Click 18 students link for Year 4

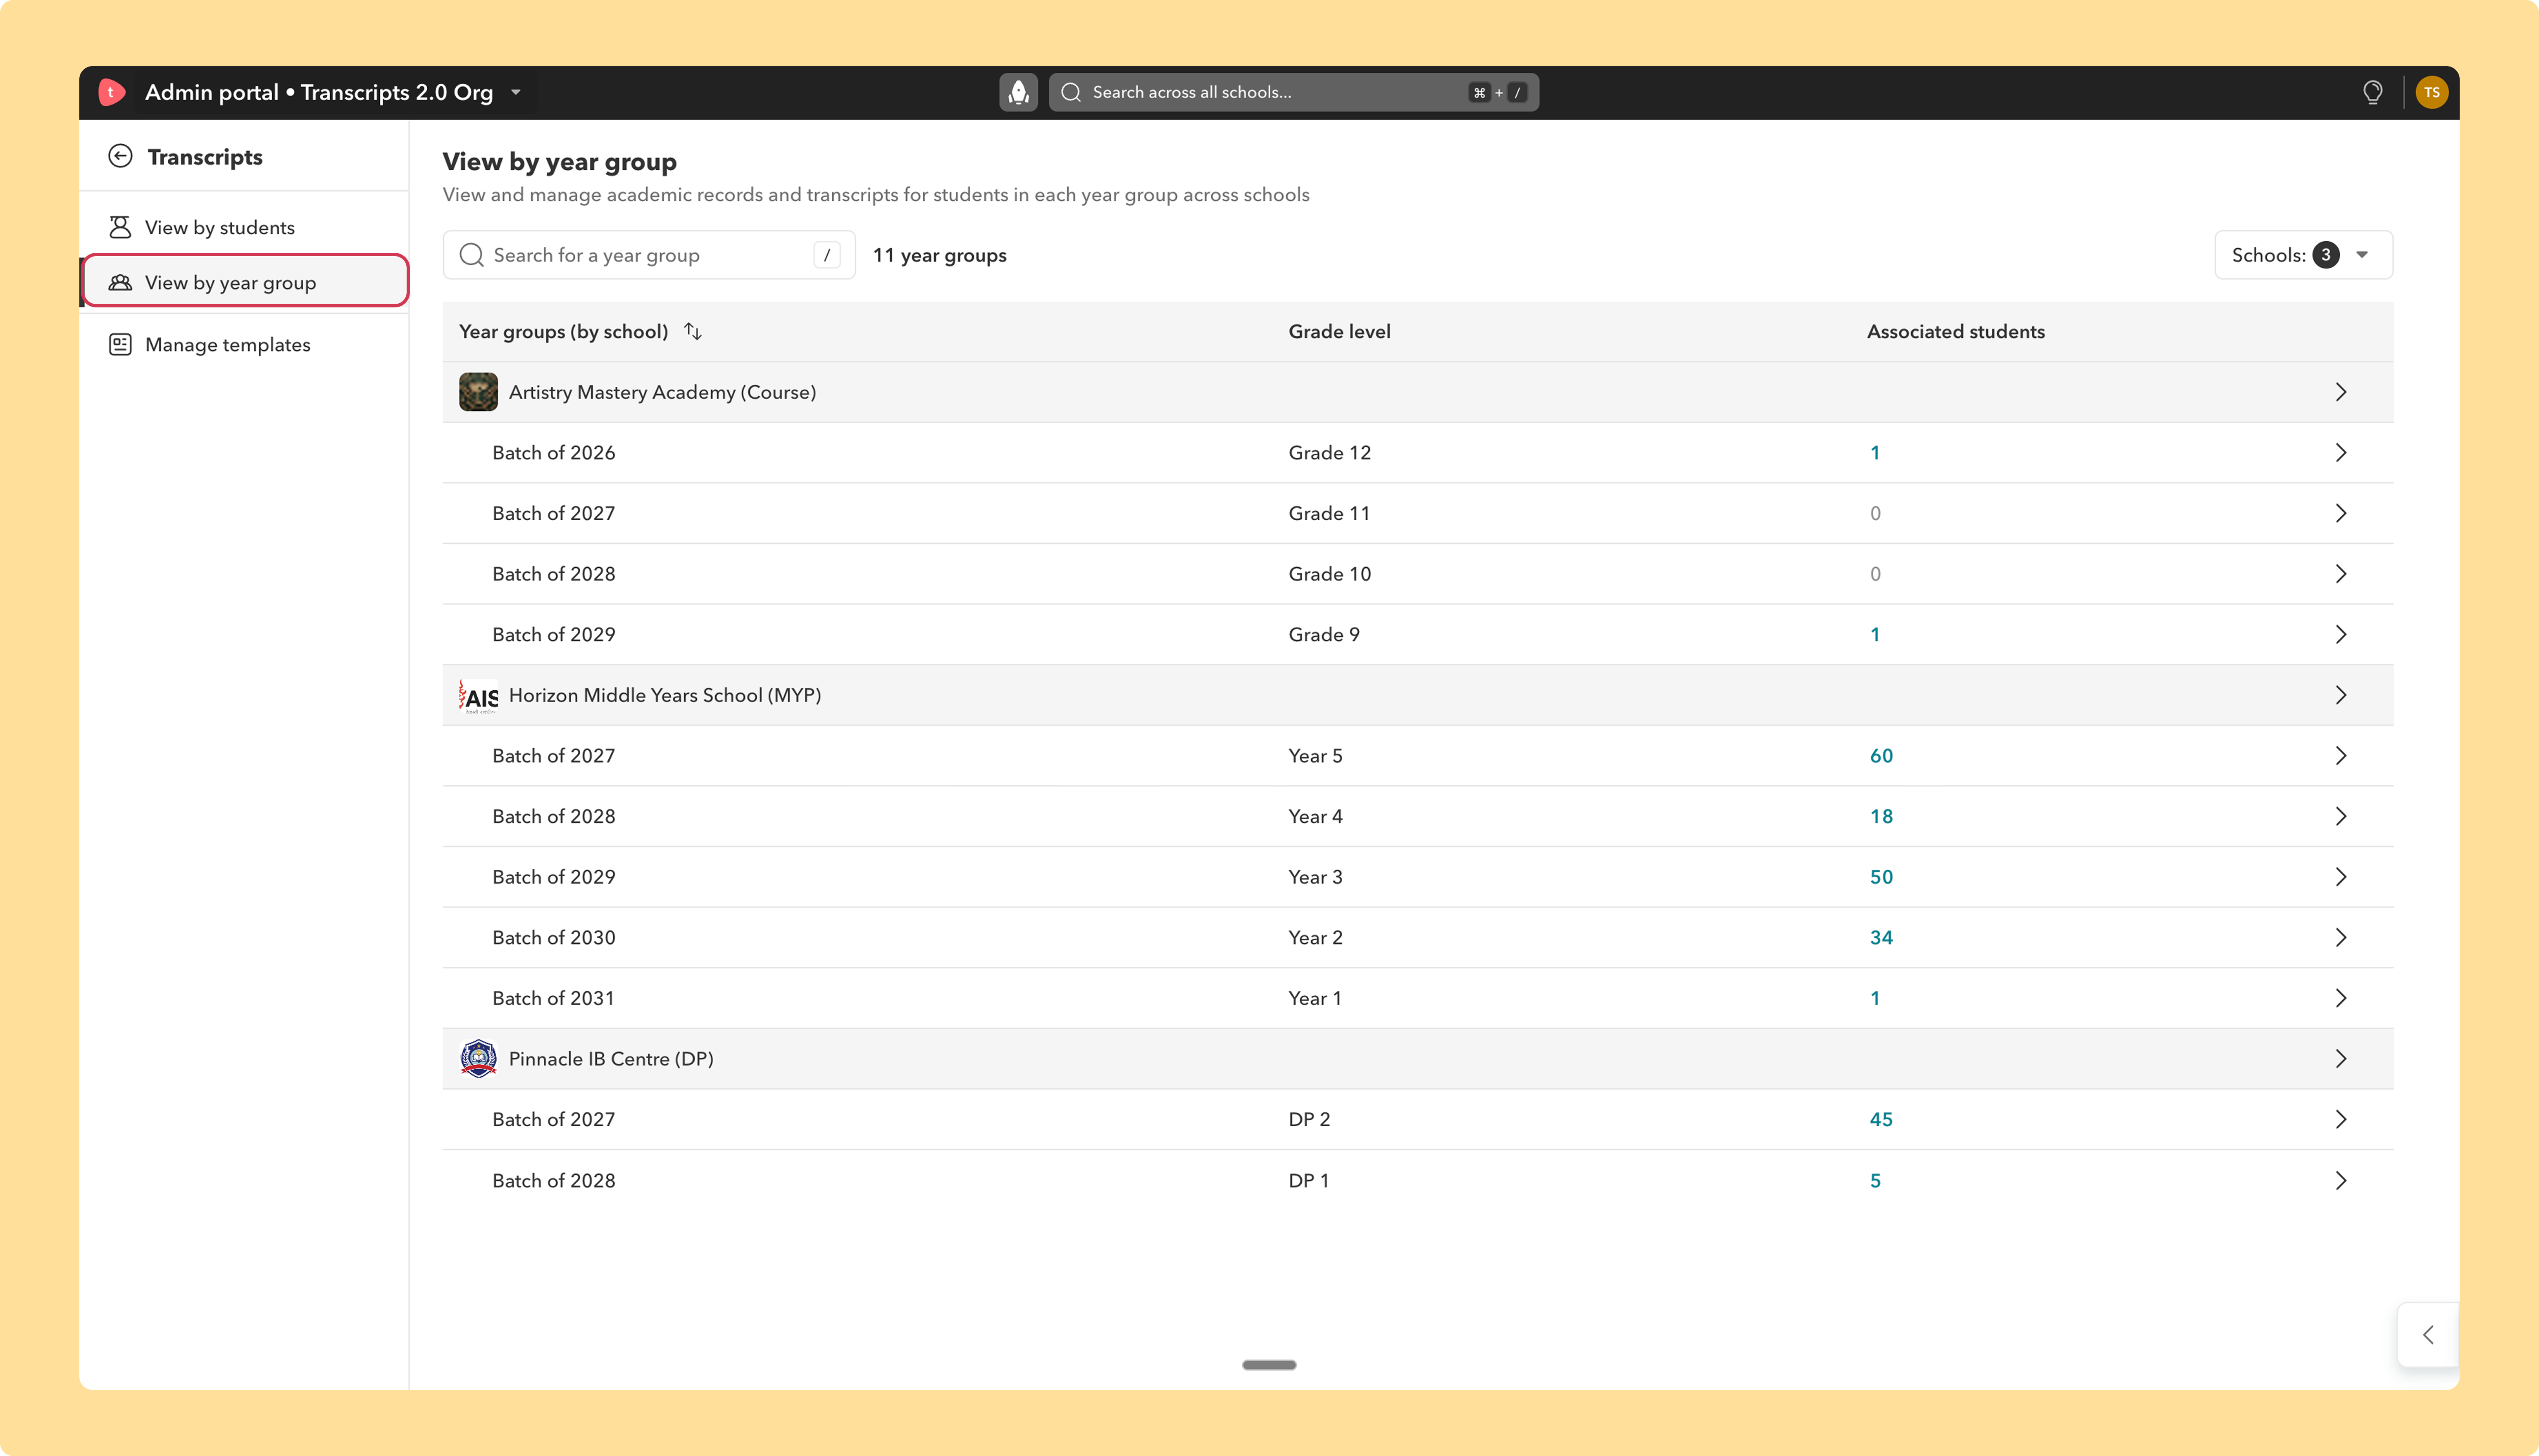pos(1881,816)
